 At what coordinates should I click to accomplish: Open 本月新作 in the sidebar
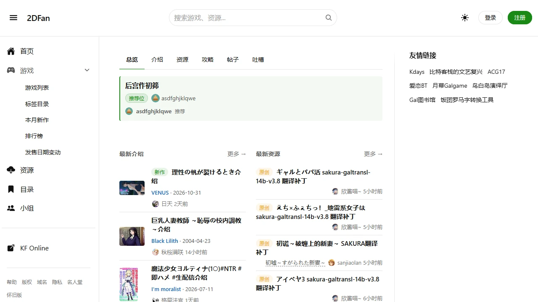(x=37, y=120)
